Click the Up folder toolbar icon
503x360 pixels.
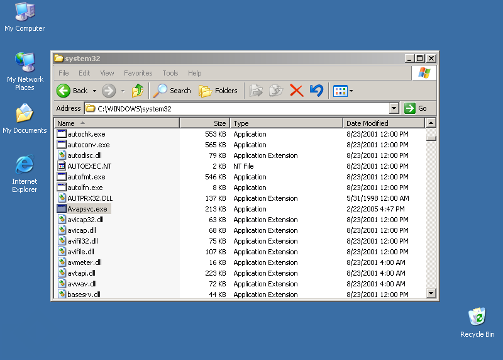pyautogui.click(x=137, y=91)
